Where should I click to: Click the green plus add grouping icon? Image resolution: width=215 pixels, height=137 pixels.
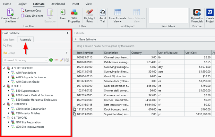[x=51, y=60]
